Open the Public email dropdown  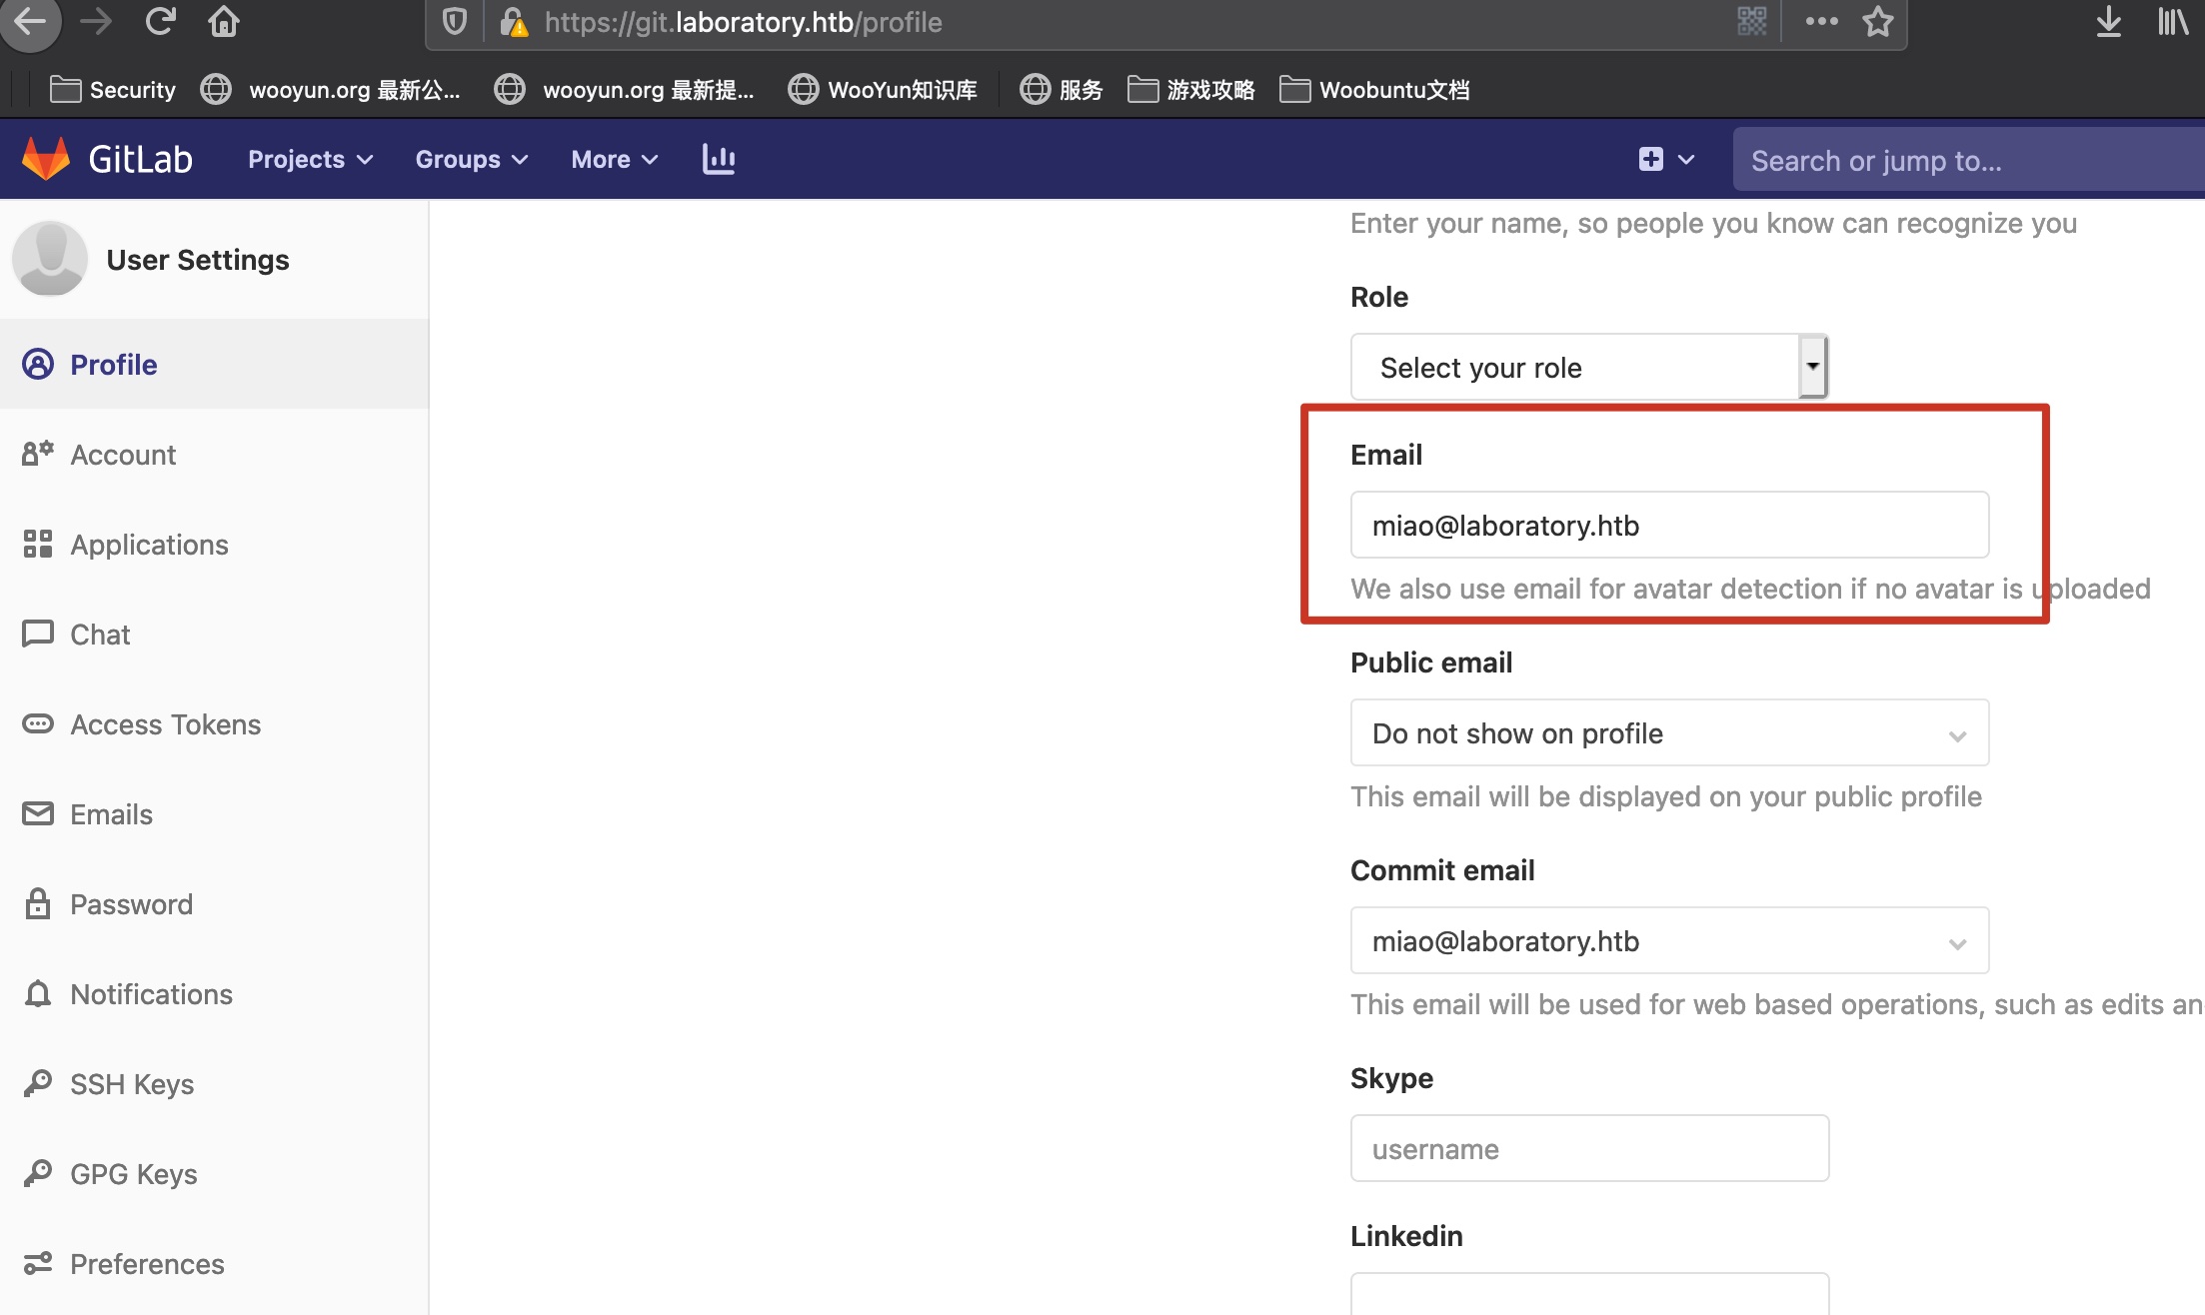(1668, 732)
